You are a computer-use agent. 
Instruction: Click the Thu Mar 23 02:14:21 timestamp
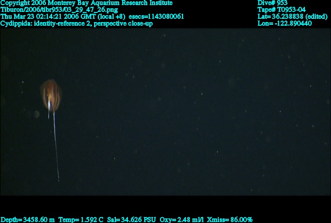pyautogui.click(x=63, y=17)
